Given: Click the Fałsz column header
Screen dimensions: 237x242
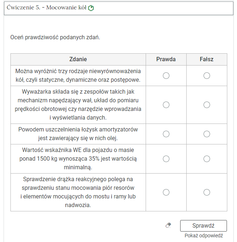Looking at the screenshot, I should point(207,59).
